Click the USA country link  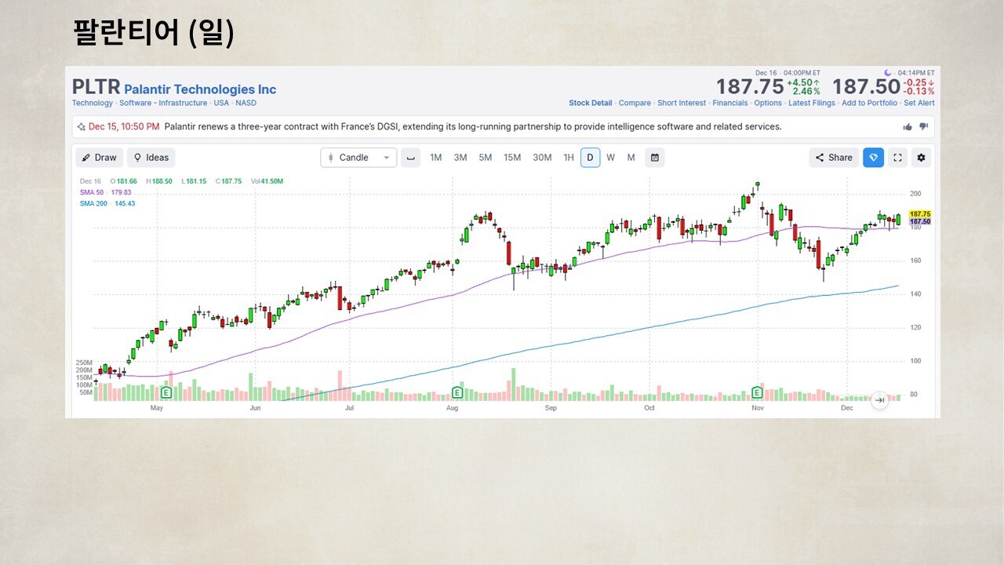click(221, 103)
